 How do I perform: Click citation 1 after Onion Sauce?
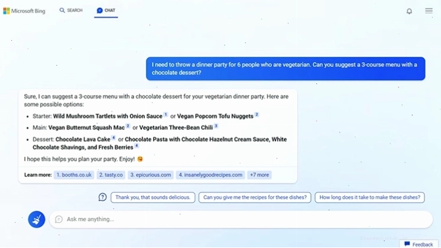point(166,115)
